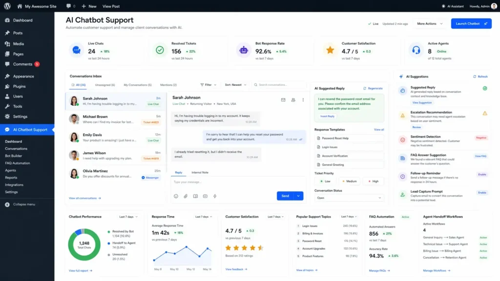Open Bot Builder in sidebar submenu
The image size is (500, 281).
[x=13, y=156]
